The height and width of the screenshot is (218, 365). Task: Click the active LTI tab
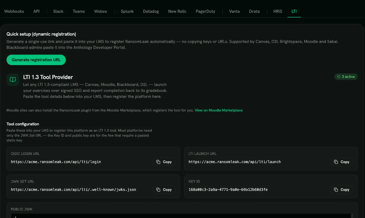pos(294,11)
